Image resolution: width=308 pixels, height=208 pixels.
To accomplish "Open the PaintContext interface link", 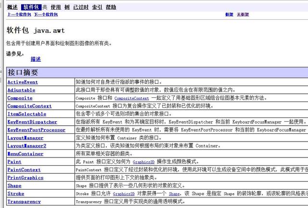I will point(24,169).
